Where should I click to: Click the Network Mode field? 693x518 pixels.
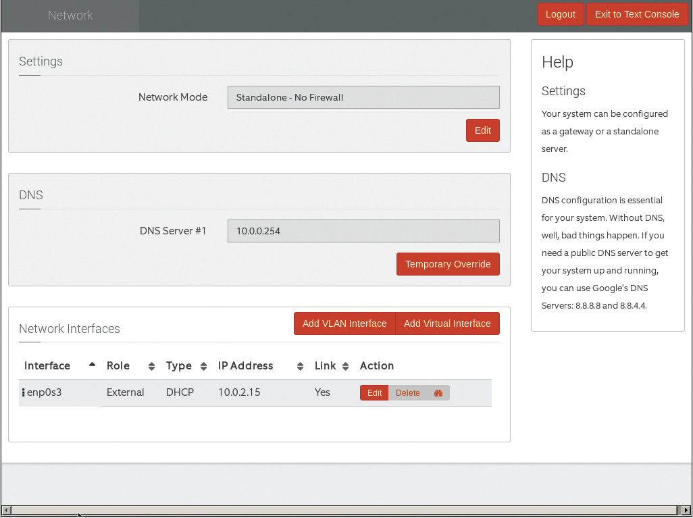[x=363, y=97]
